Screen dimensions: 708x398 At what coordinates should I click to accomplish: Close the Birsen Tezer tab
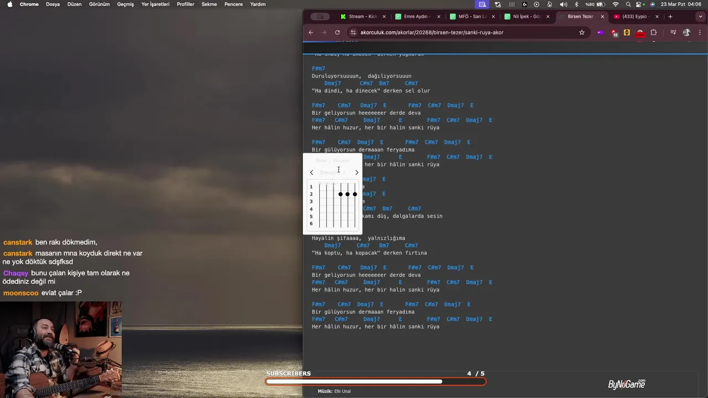point(602,17)
